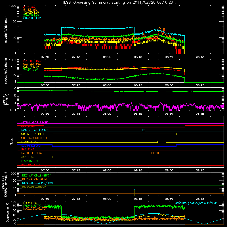Image resolution: width=227 pixels, height=227 pixels.
Task: Click the 7-20 MeV legend label
Action: pos(30,70)
